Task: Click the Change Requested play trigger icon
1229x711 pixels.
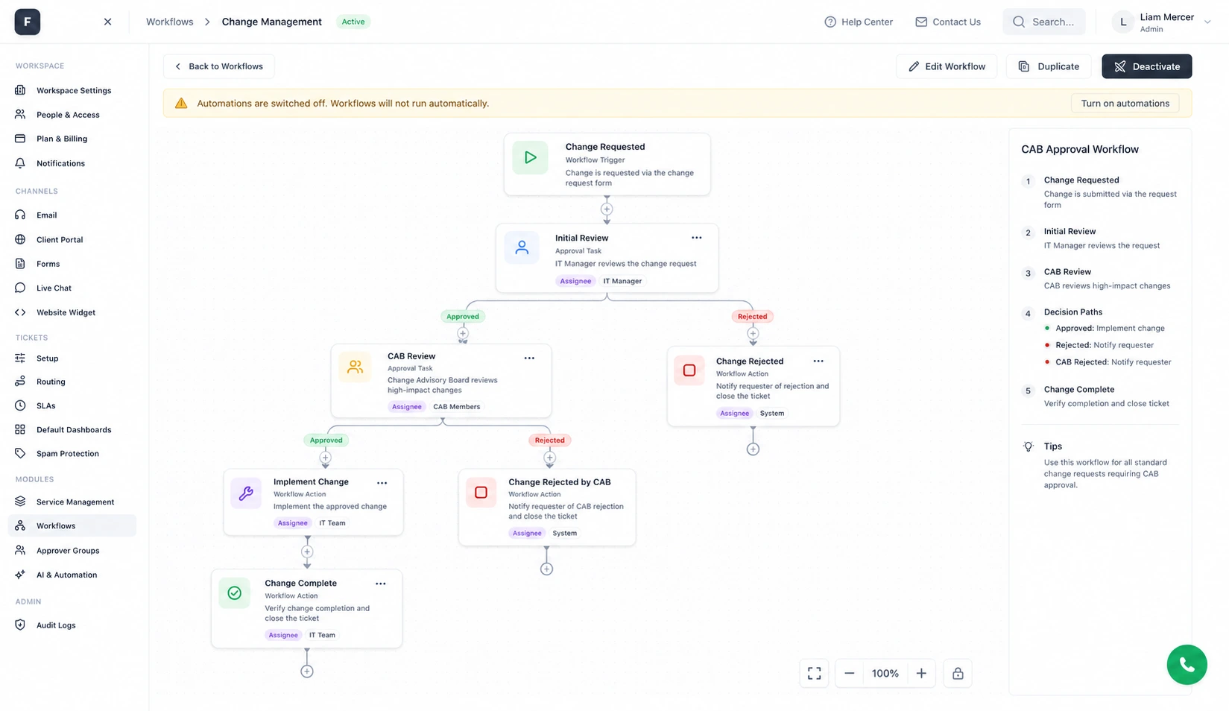Action: [x=530, y=157]
